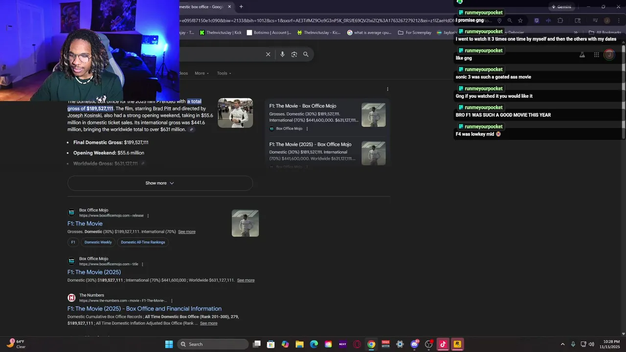Open Chrome profile icon in toolbar
The height and width of the screenshot is (352, 626).
point(607,21)
